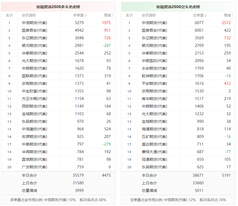Select 盛达期货(代客) row
The width and height of the screenshot is (238, 206).
[178, 144]
